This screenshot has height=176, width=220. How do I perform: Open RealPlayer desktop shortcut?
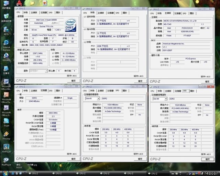(6, 162)
